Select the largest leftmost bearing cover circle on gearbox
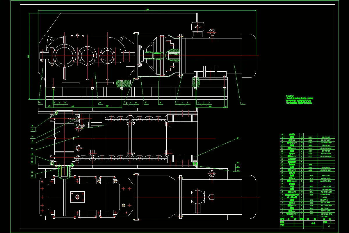The image size is (349, 233). point(64,55)
